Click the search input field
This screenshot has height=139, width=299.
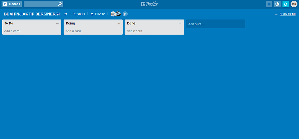43,4
